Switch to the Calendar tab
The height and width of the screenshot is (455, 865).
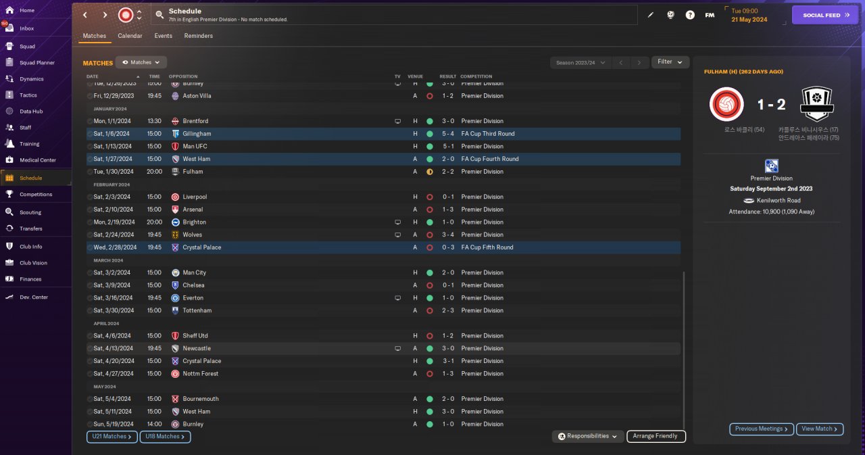pyautogui.click(x=130, y=36)
